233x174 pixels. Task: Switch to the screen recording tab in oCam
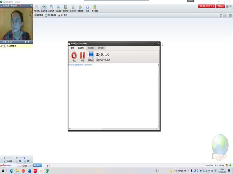[81, 48]
